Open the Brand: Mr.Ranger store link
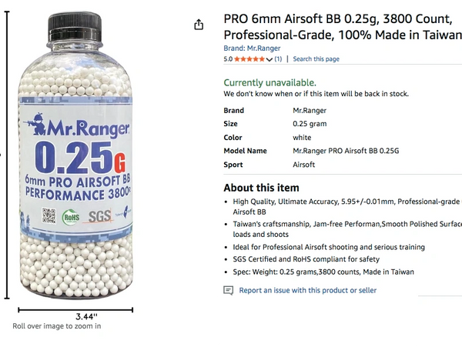Image resolution: width=462 pixels, height=347 pixels. (x=252, y=48)
